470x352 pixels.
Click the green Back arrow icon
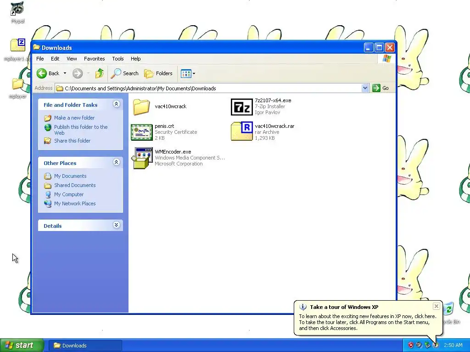click(42, 73)
